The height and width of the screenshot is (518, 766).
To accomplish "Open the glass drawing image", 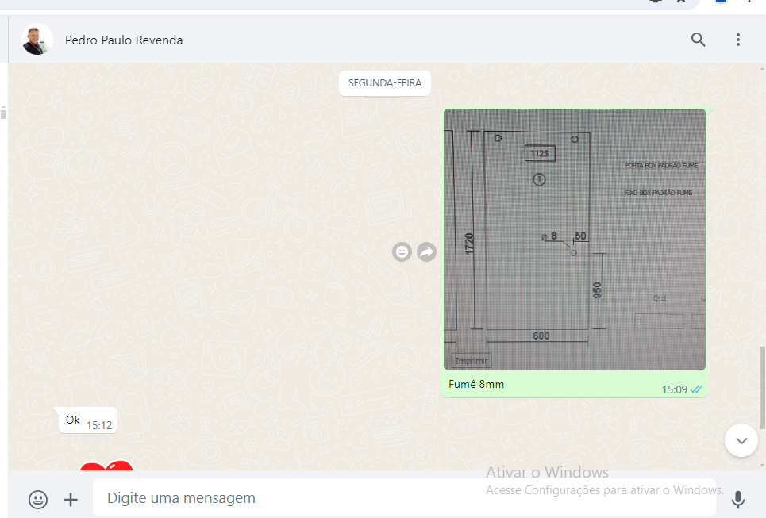I will [575, 240].
